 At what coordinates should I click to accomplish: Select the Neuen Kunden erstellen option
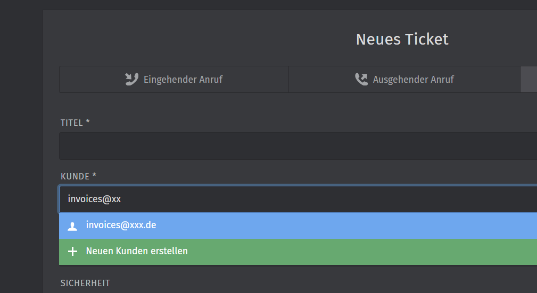(x=137, y=251)
